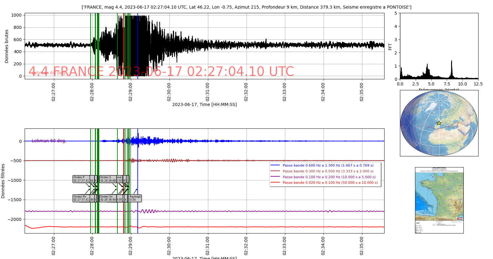493x259 pixels.
Task: Click the '02:30:00' tick label under the raw data plot
Action: click(x=169, y=92)
